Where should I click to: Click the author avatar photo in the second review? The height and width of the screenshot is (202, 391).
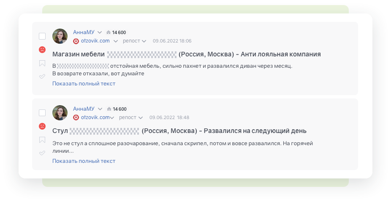60,113
